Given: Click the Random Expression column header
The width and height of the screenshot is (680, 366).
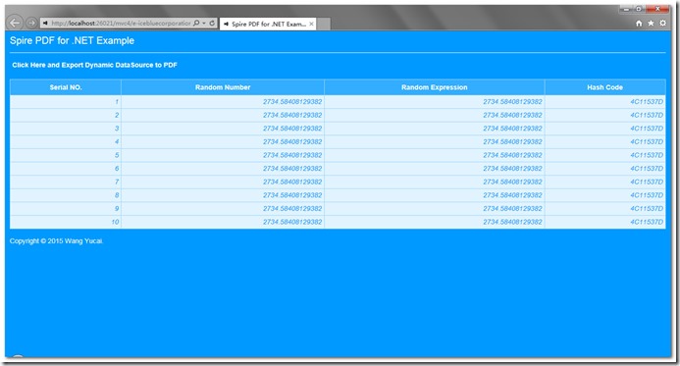Looking at the screenshot, I should 434,87.
